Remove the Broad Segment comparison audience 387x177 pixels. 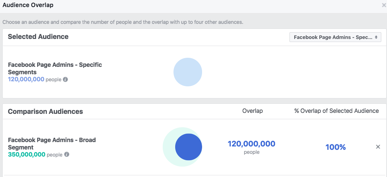[378, 147]
